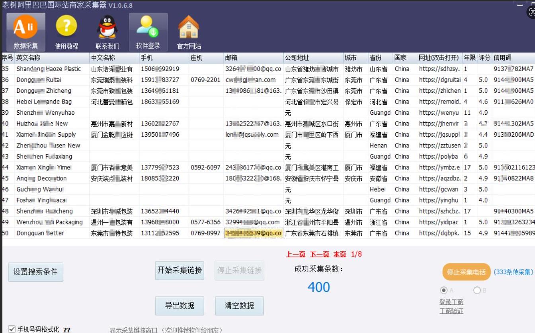Click the 导出数据 button
The width and height of the screenshot is (535, 333).
coord(180,306)
